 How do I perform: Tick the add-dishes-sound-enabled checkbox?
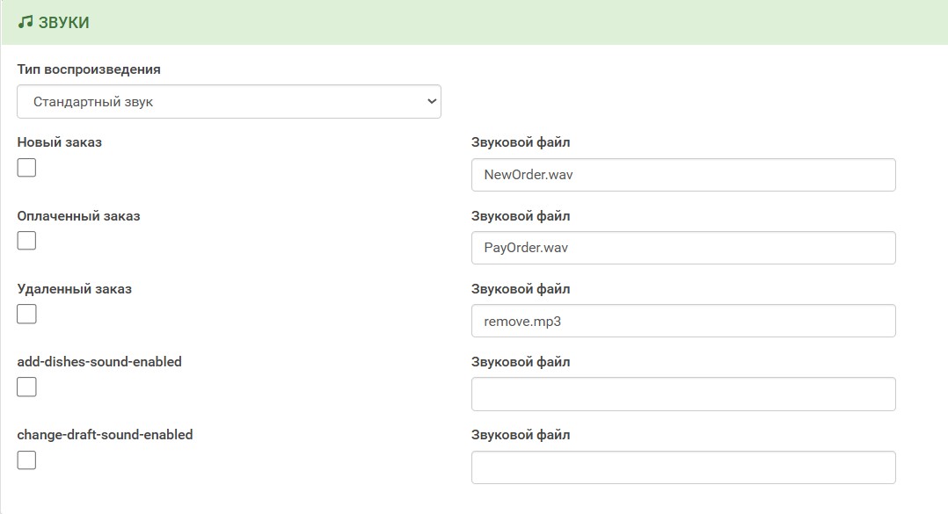(x=26, y=387)
